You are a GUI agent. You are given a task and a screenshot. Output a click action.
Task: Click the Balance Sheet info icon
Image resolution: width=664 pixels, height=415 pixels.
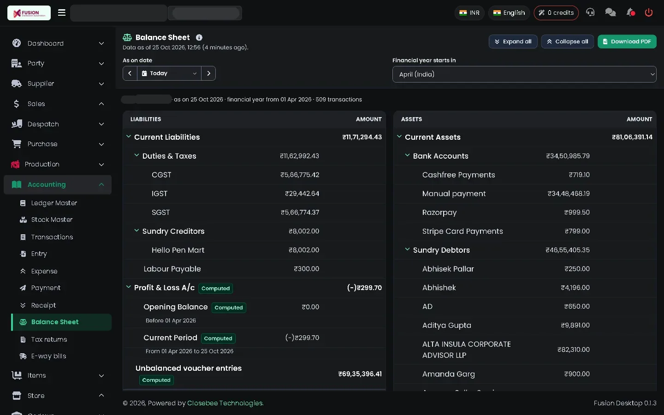[x=199, y=37]
